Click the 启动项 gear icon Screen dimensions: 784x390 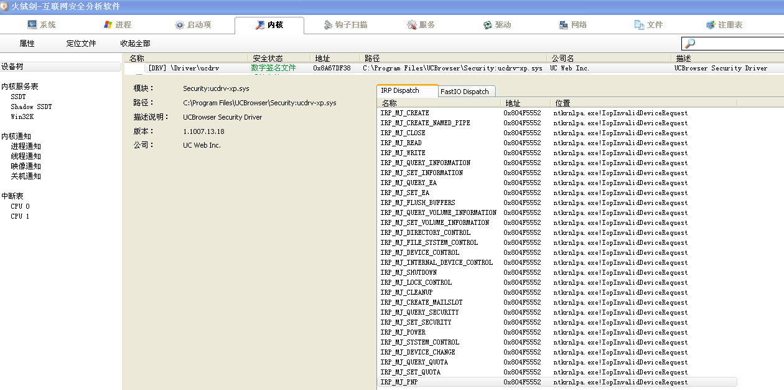pyautogui.click(x=180, y=25)
